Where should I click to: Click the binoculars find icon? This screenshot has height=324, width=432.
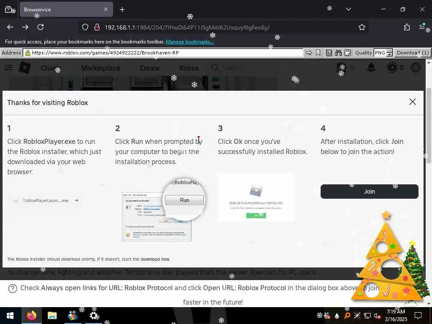pos(338,53)
